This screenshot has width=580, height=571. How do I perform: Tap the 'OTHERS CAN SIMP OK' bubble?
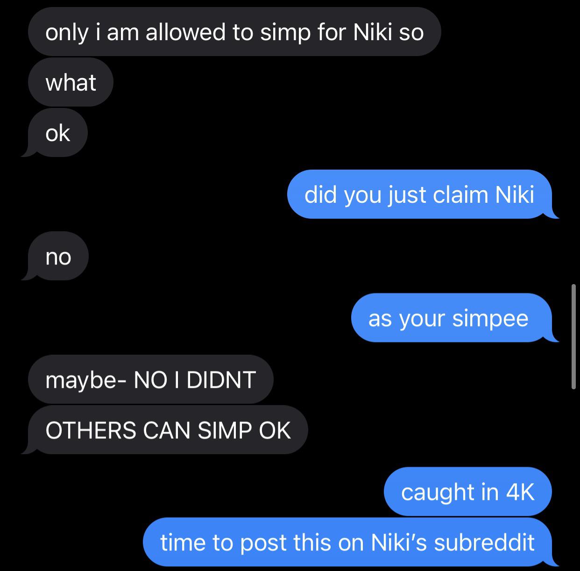168,430
